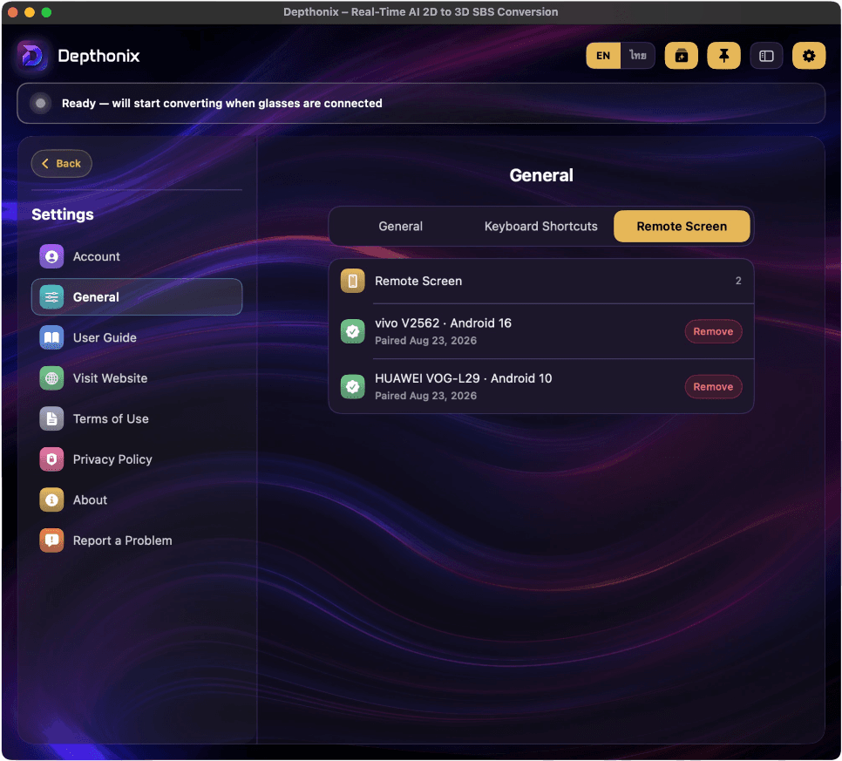
Task: Toggle the sidebar layout icon
Action: point(766,55)
